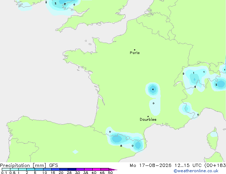Click the legend scale label "50"
The height and width of the screenshot is (174, 226).
pyautogui.click(x=110, y=173)
